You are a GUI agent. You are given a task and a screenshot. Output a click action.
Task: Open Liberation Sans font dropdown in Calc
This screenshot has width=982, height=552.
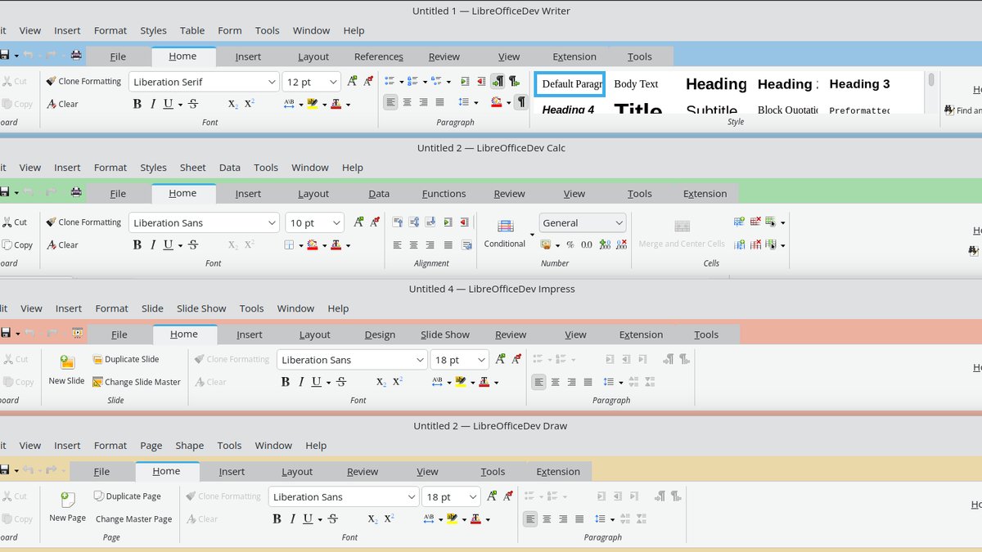tap(273, 222)
